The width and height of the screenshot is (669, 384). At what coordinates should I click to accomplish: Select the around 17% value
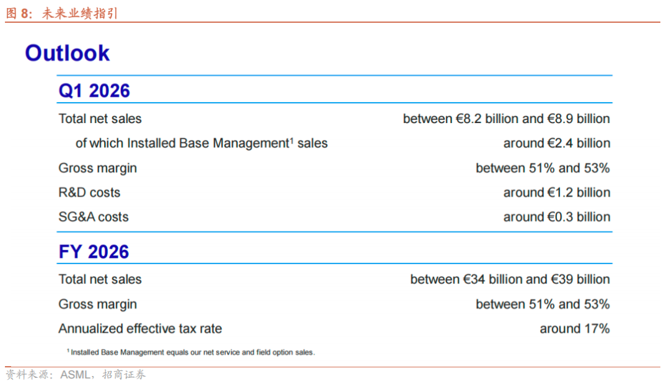click(574, 329)
